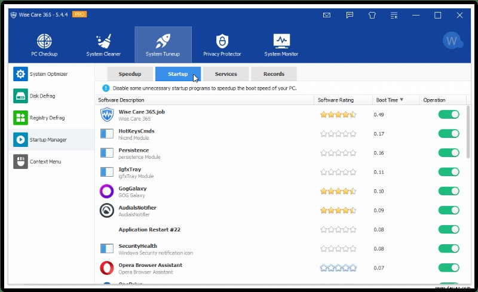Screen dimensions: 478x292
Task: Switch to the Services tab
Action: [x=226, y=74]
